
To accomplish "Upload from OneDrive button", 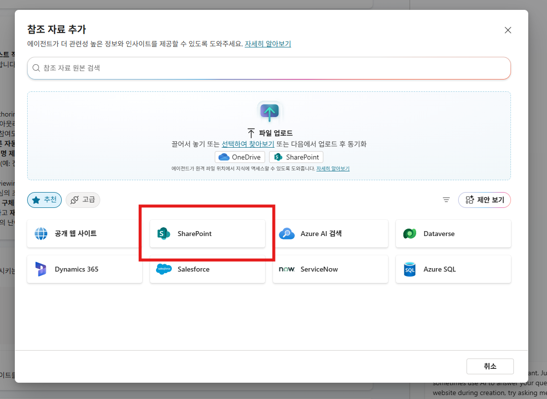I will [240, 157].
